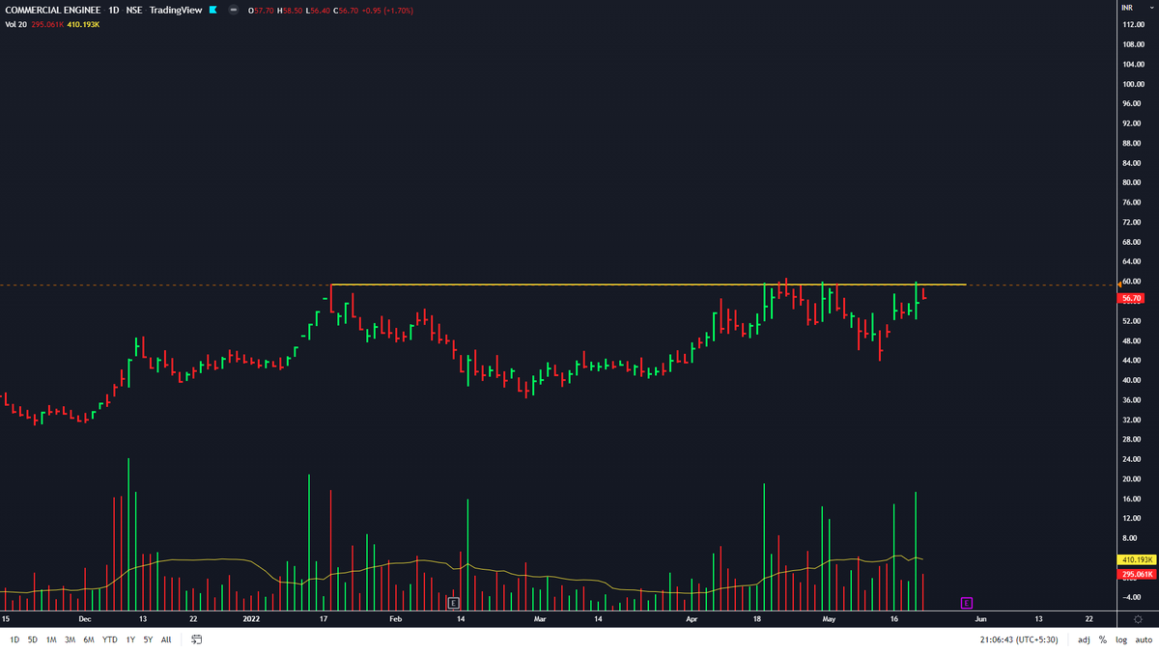1159x651 pixels.
Task: Click the 112.00 price axis label
Action: click(x=1134, y=25)
